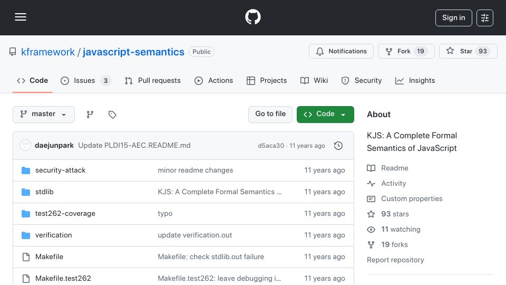Star the repository

coord(468,51)
